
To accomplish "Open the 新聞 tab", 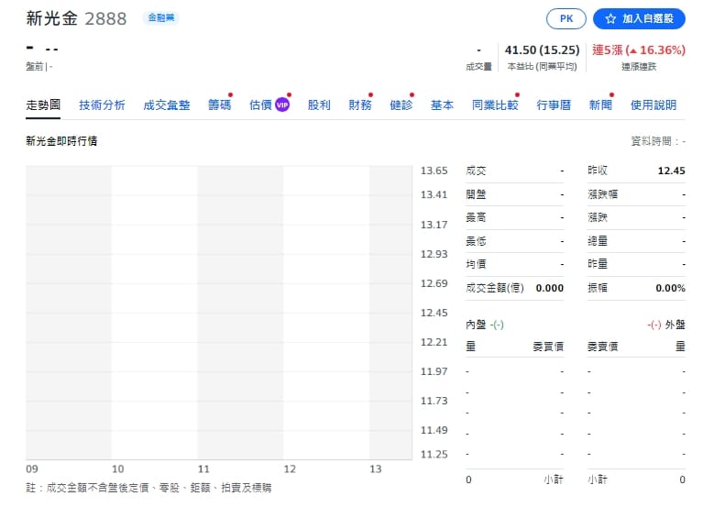I will (x=600, y=105).
